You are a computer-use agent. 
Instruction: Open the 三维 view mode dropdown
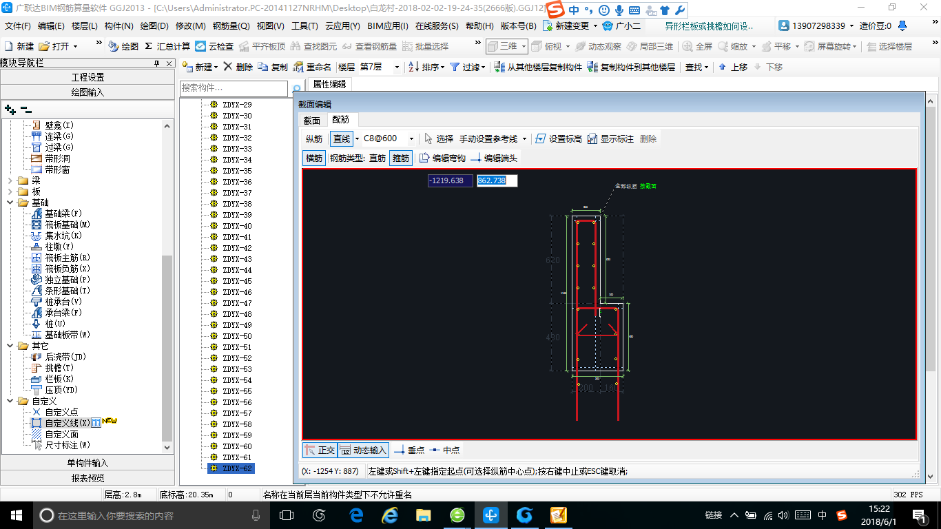click(524, 46)
